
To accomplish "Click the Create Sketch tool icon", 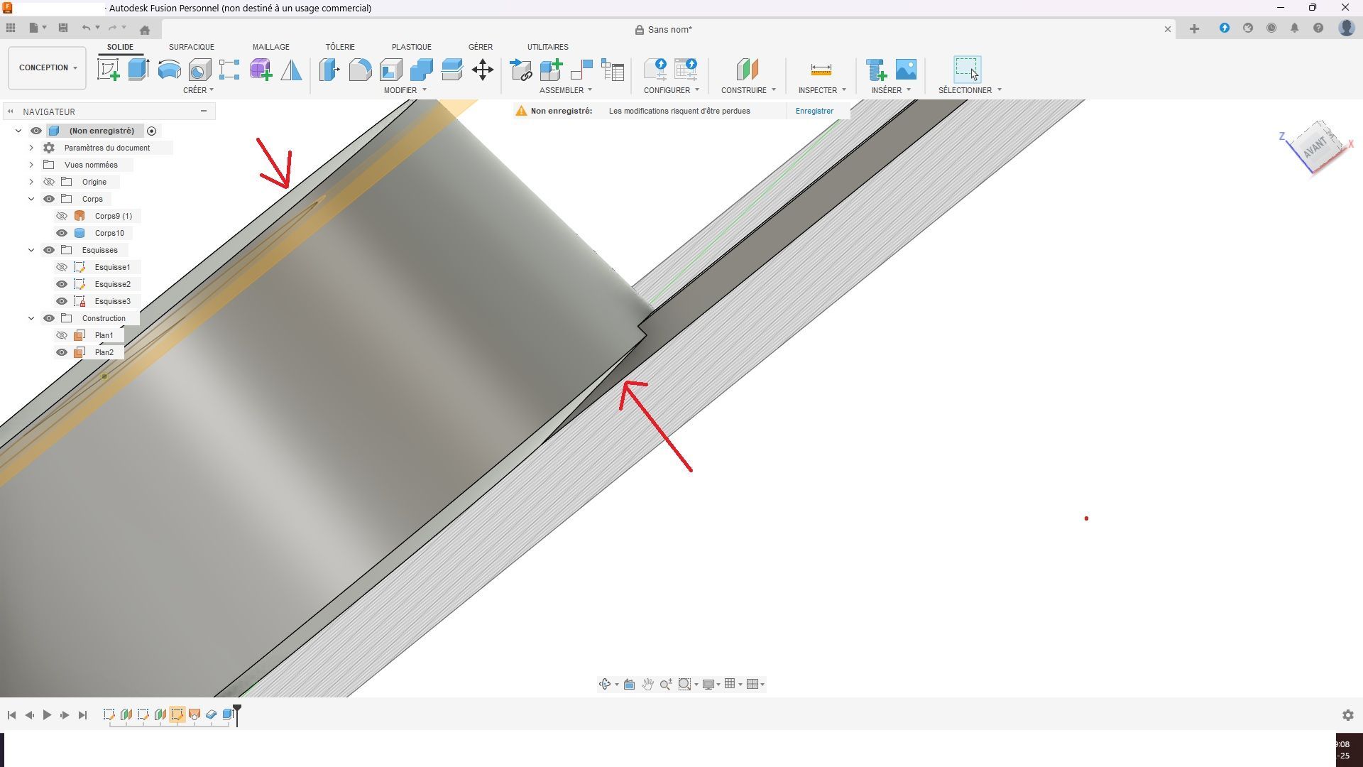I will click(108, 70).
